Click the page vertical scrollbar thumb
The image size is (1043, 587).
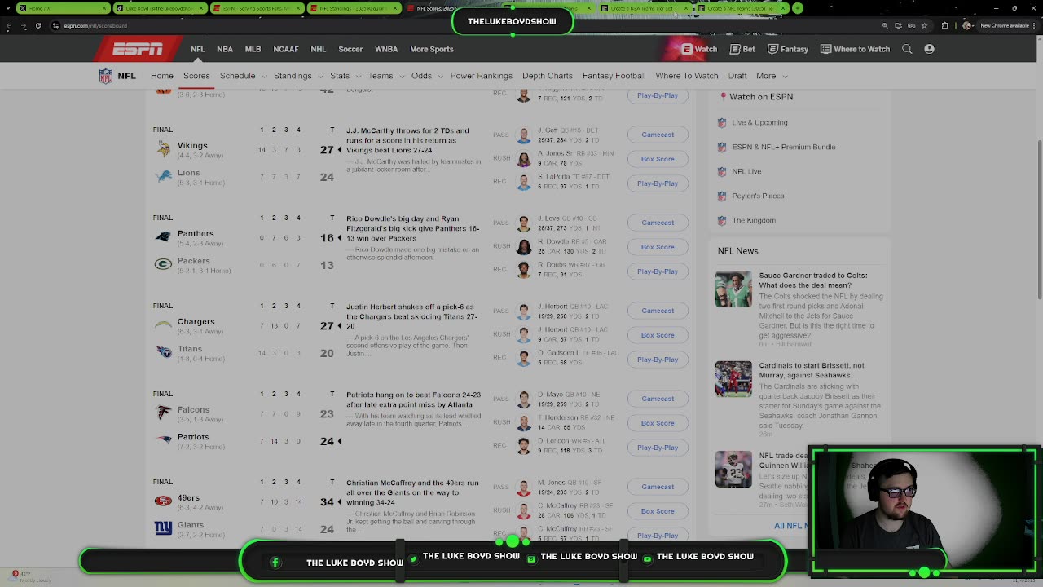(x=1039, y=220)
